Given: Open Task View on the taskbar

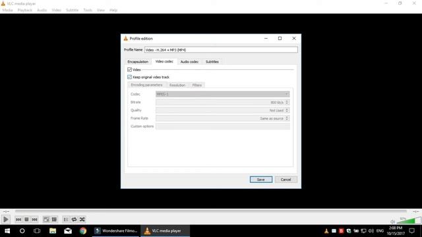Looking at the screenshot, I should pyautogui.click(x=37, y=231).
